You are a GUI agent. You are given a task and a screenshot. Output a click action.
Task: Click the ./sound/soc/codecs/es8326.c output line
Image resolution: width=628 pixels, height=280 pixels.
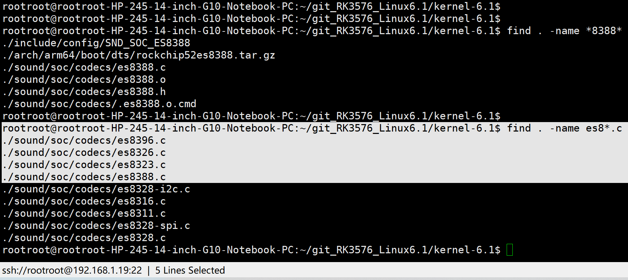click(x=84, y=153)
